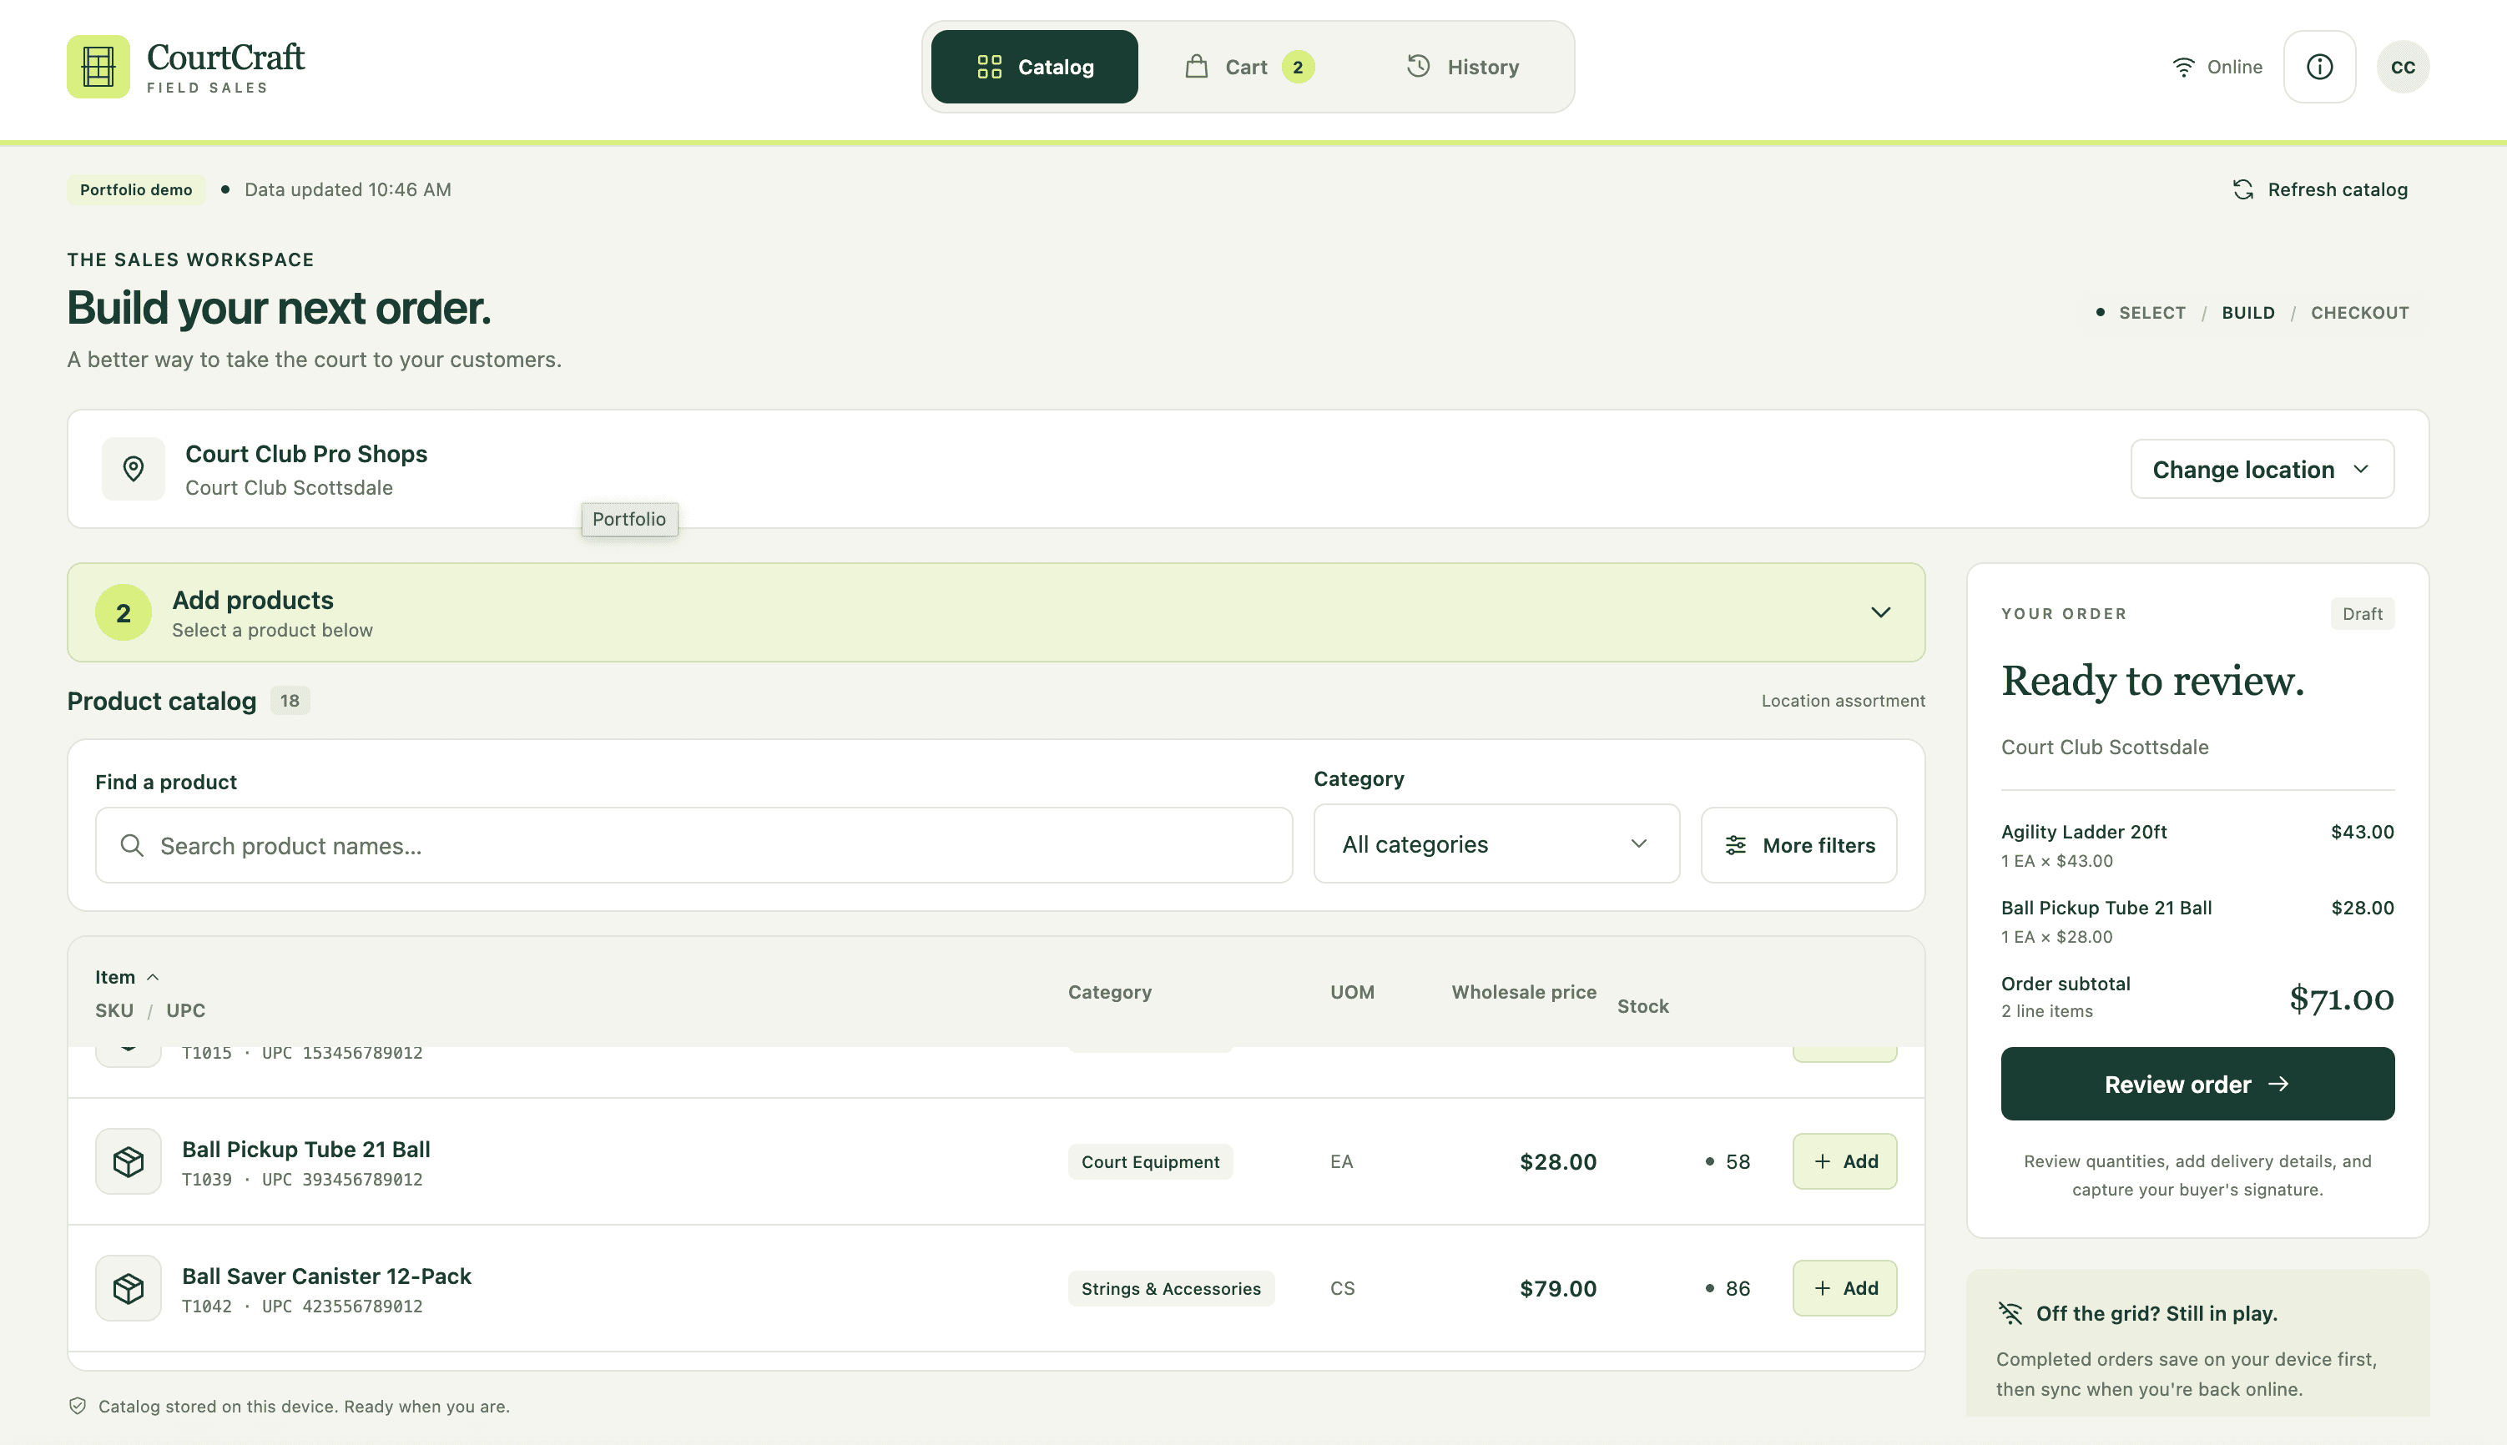Select the CHECKOUT step
The width and height of the screenshot is (2507, 1445).
2359,313
